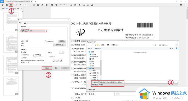Click the copies count stepper
Viewport: 188px width, 101px height.
click(x=63, y=52)
